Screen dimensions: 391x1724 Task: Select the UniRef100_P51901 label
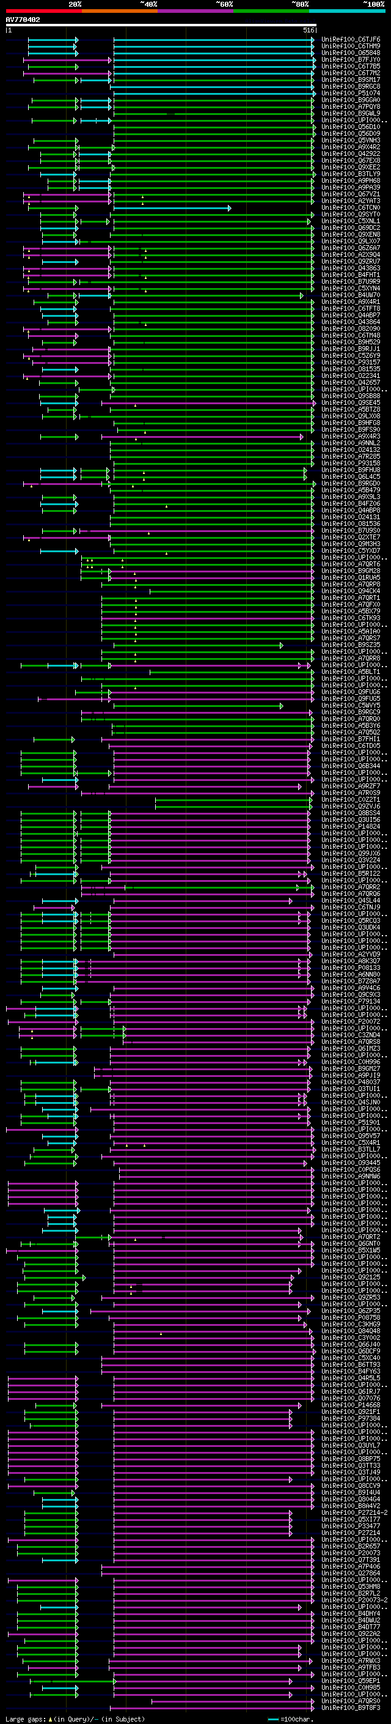click(x=351, y=1123)
